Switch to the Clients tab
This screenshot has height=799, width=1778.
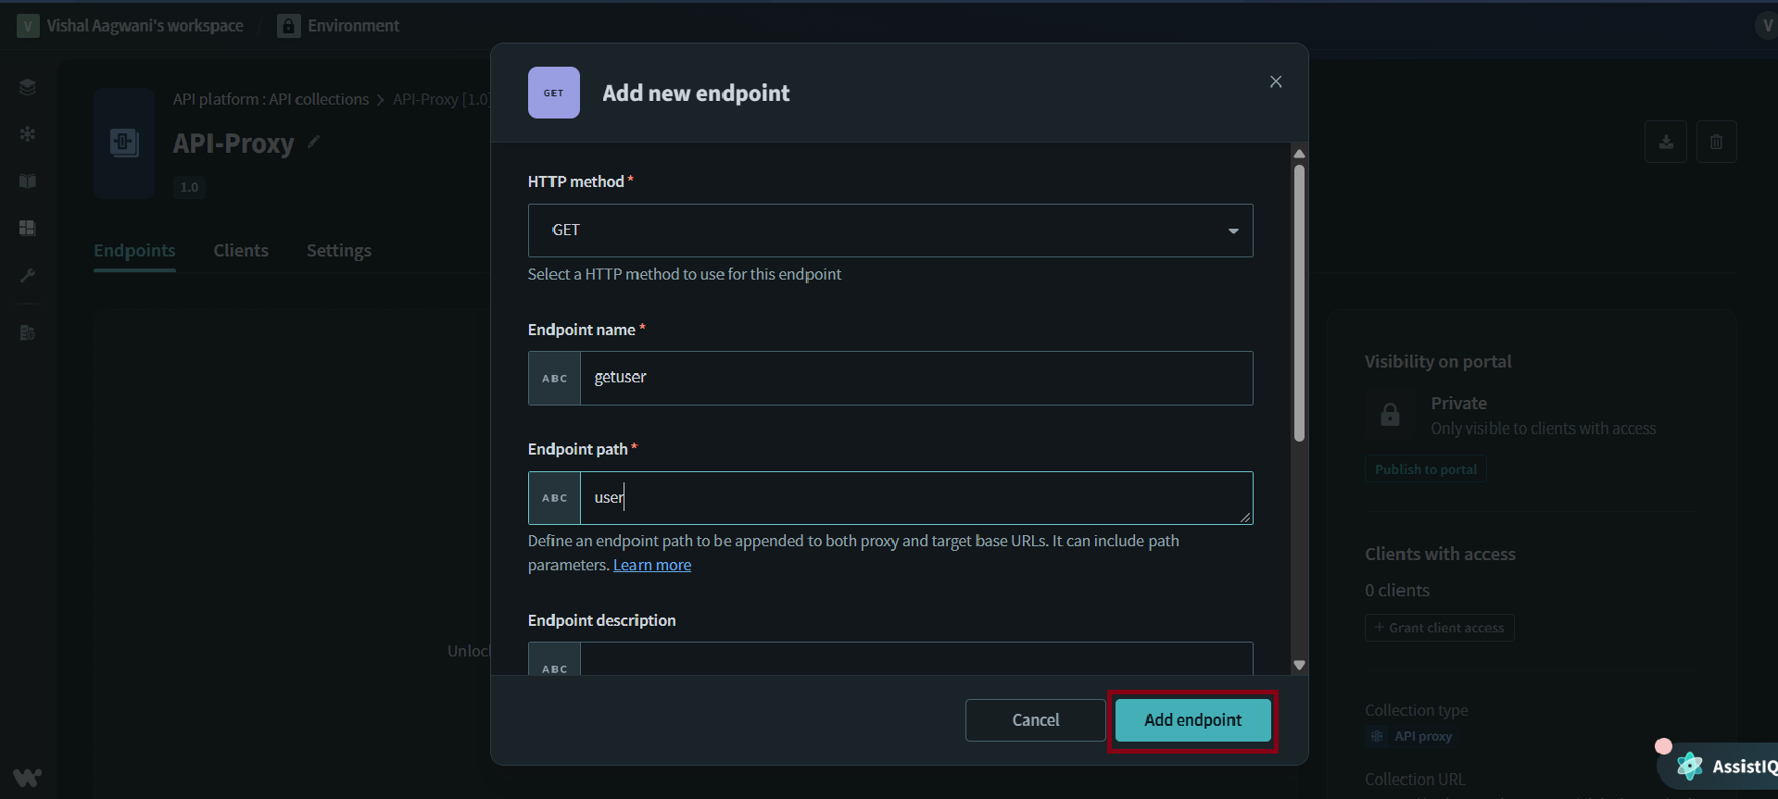pos(241,251)
